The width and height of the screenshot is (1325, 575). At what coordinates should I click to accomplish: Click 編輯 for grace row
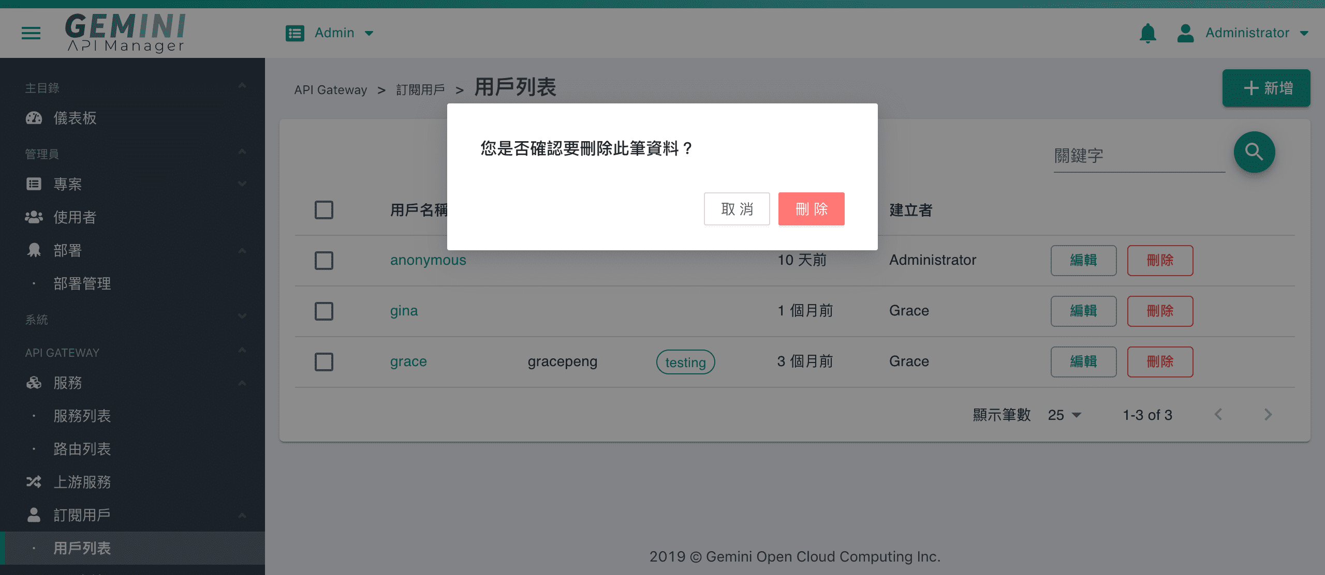click(x=1084, y=361)
